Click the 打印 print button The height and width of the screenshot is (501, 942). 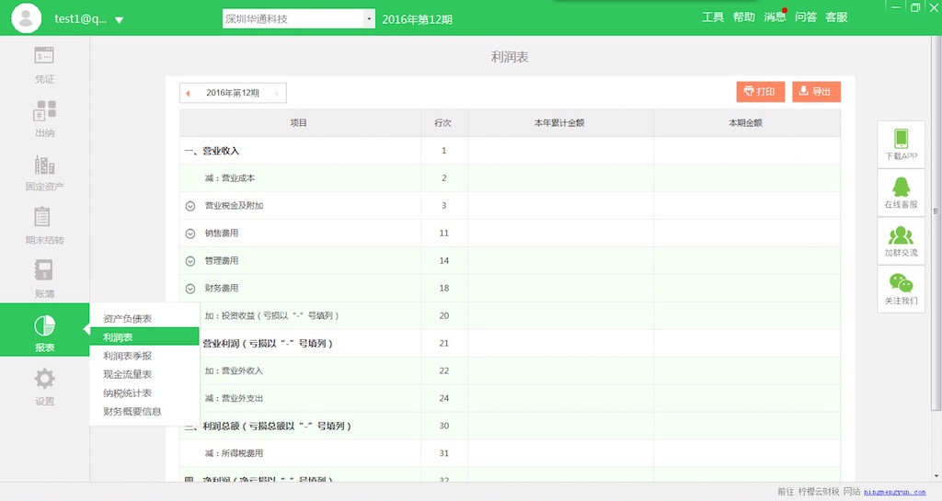point(760,92)
